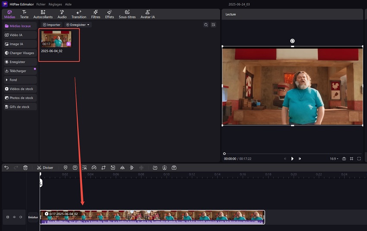Viewport: 367px width, 231px height.
Task: Mute the track with speaker icon
Action: tap(21, 217)
